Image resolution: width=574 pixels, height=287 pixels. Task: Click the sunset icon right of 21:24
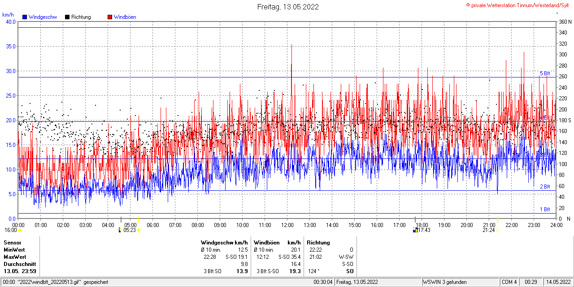[498, 230]
